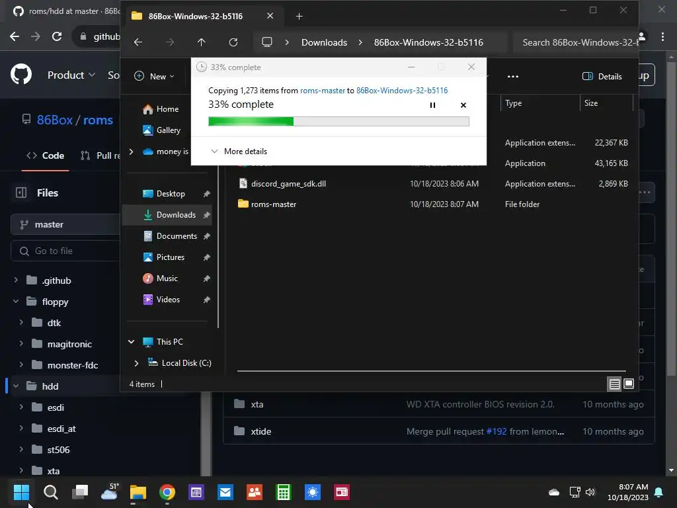
Task: Cancel the copy with the X button
Action: point(463,105)
